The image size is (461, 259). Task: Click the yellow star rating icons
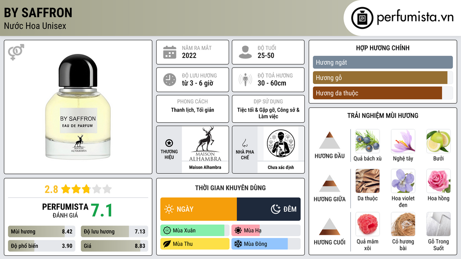pyautogui.click(x=86, y=189)
